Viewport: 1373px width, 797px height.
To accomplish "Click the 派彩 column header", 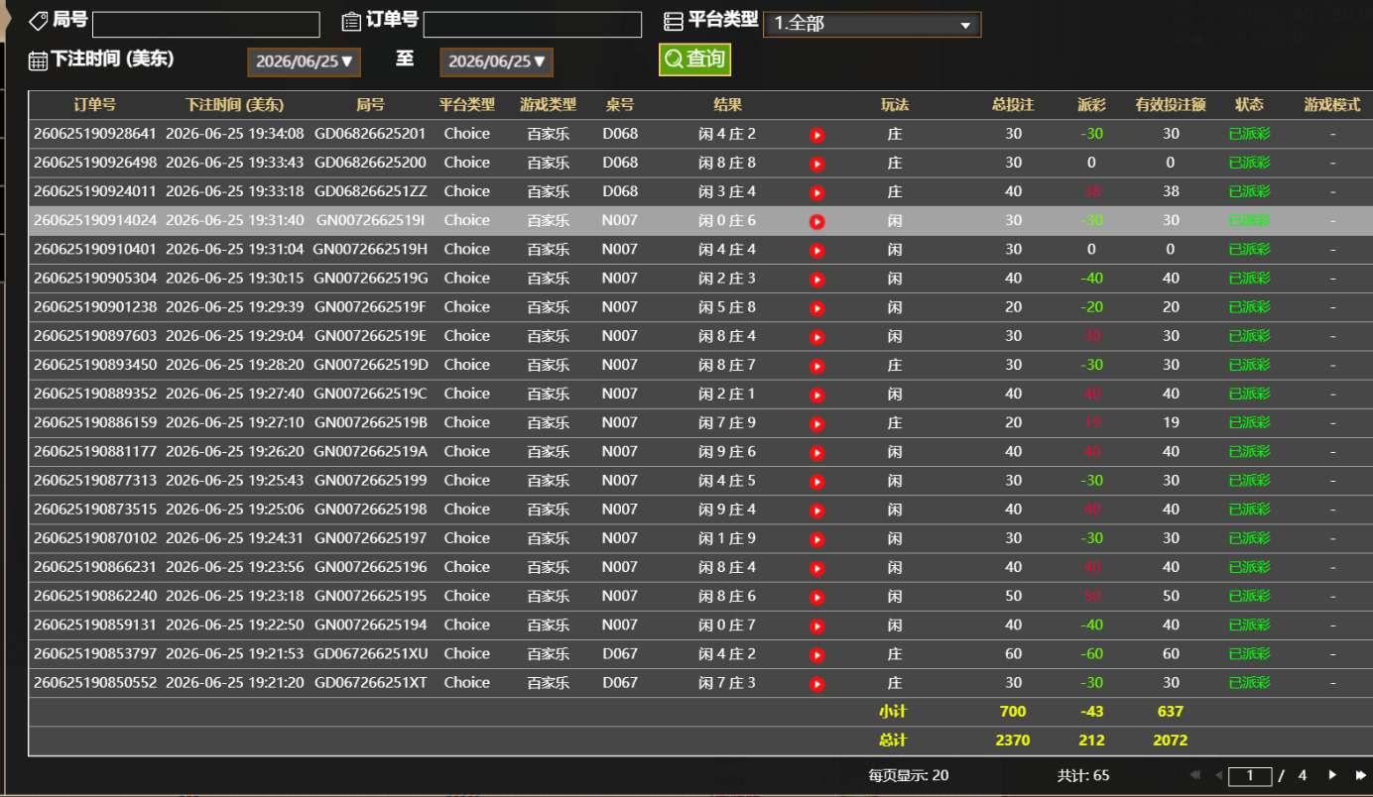I will click(x=1091, y=104).
